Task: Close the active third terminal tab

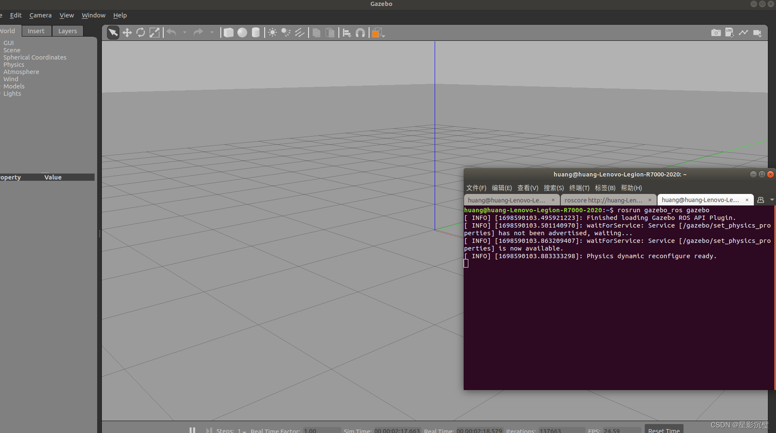Action: [x=747, y=200]
